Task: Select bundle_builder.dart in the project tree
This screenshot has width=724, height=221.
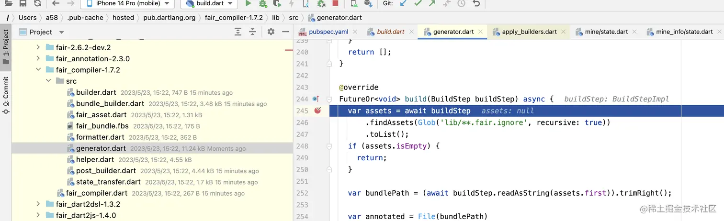Action: (110, 103)
